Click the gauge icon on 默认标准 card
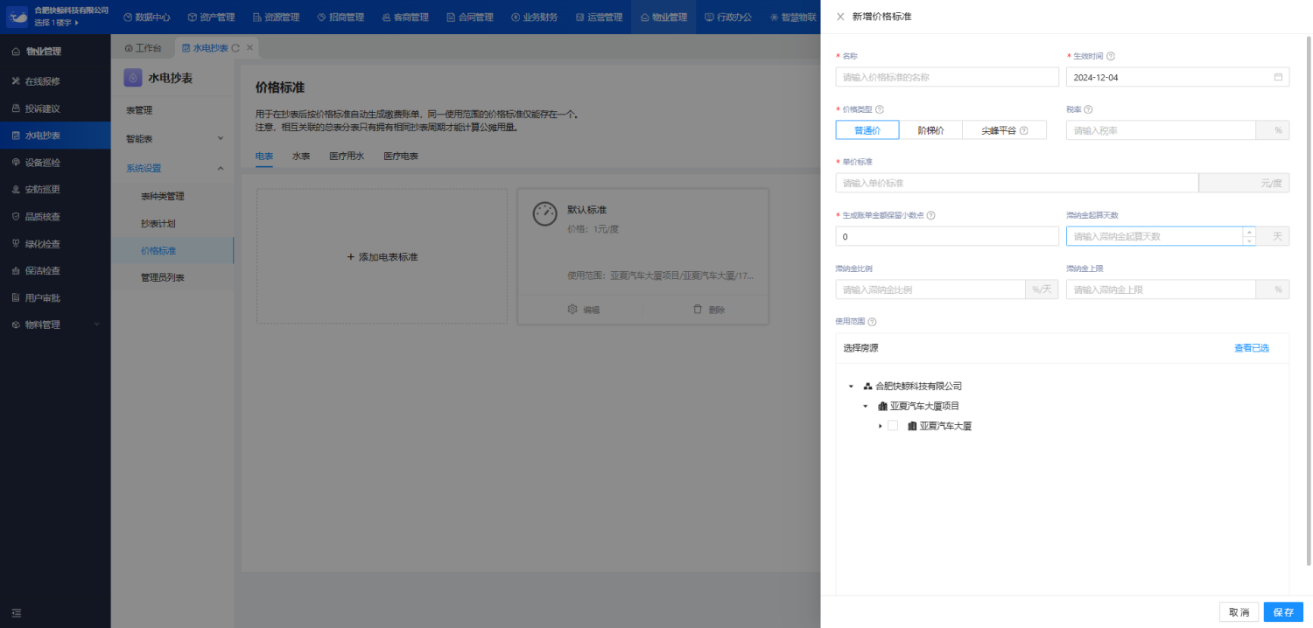Image resolution: width=1313 pixels, height=628 pixels. click(544, 213)
